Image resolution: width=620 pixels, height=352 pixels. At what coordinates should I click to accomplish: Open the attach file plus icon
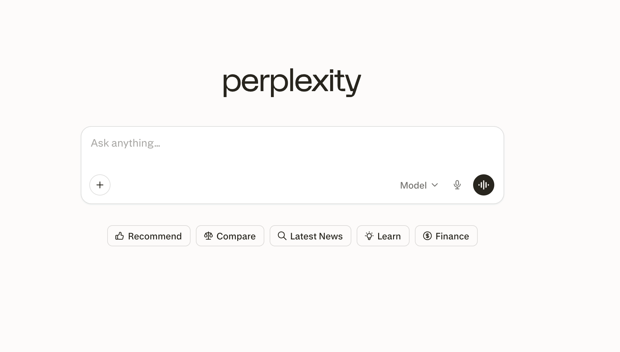(x=100, y=185)
